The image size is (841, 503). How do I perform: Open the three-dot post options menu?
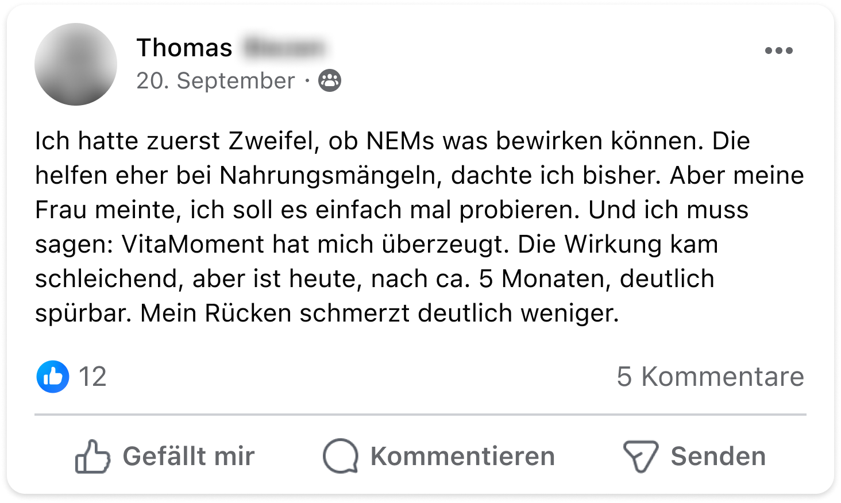pyautogui.click(x=778, y=51)
